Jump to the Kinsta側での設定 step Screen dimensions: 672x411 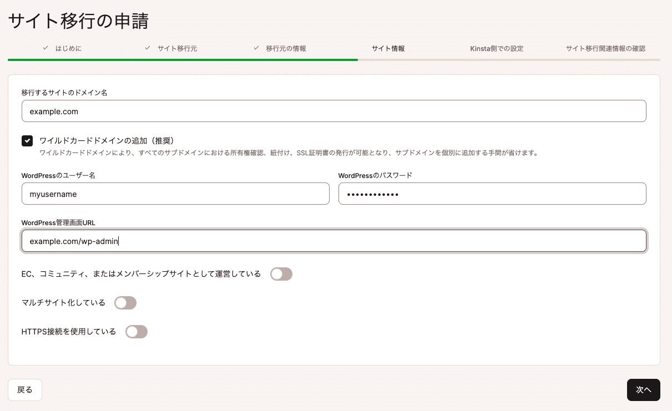coord(497,48)
